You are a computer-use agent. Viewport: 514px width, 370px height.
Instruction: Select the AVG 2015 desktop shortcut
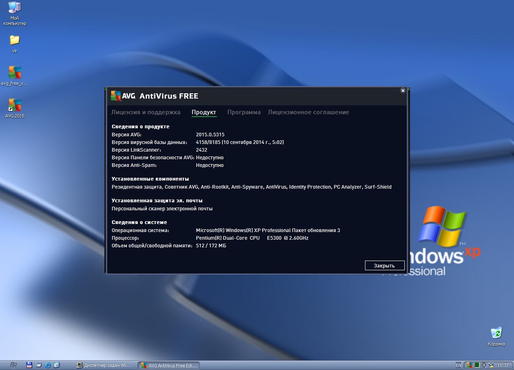click(x=15, y=108)
